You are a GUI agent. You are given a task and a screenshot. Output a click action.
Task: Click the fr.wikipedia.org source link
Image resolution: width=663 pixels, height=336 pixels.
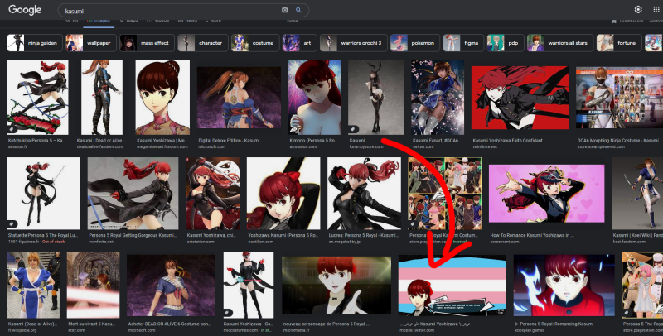pyautogui.click(x=22, y=330)
